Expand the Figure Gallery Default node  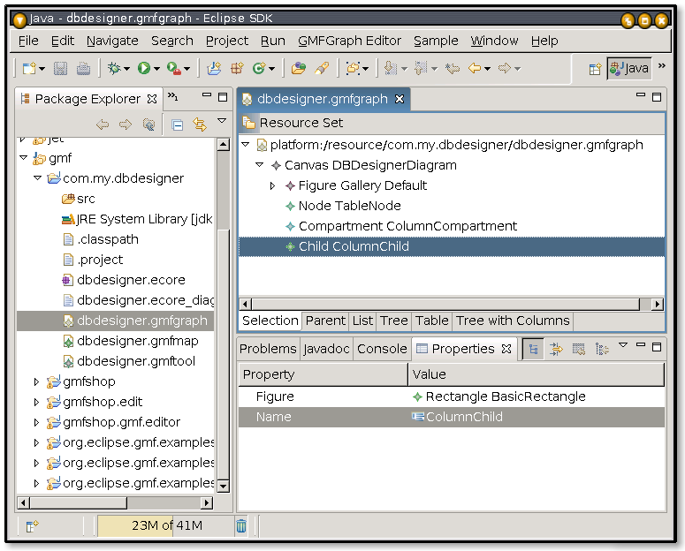click(x=273, y=185)
